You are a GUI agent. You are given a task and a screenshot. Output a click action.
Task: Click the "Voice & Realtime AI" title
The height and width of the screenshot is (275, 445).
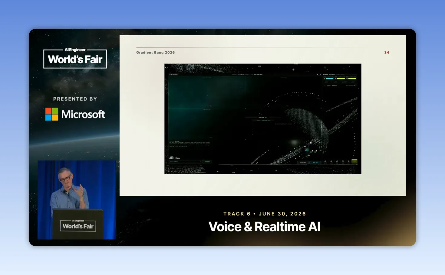[x=265, y=227]
